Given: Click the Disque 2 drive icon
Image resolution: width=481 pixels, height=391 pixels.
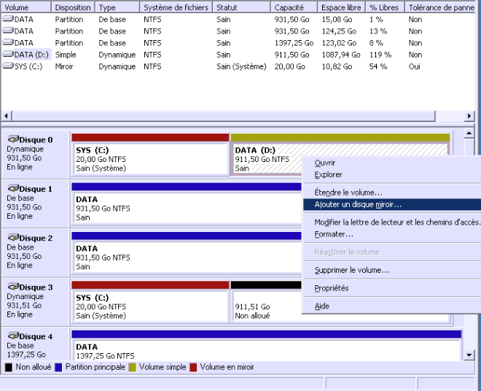Looking at the screenshot, I should (x=13, y=238).
